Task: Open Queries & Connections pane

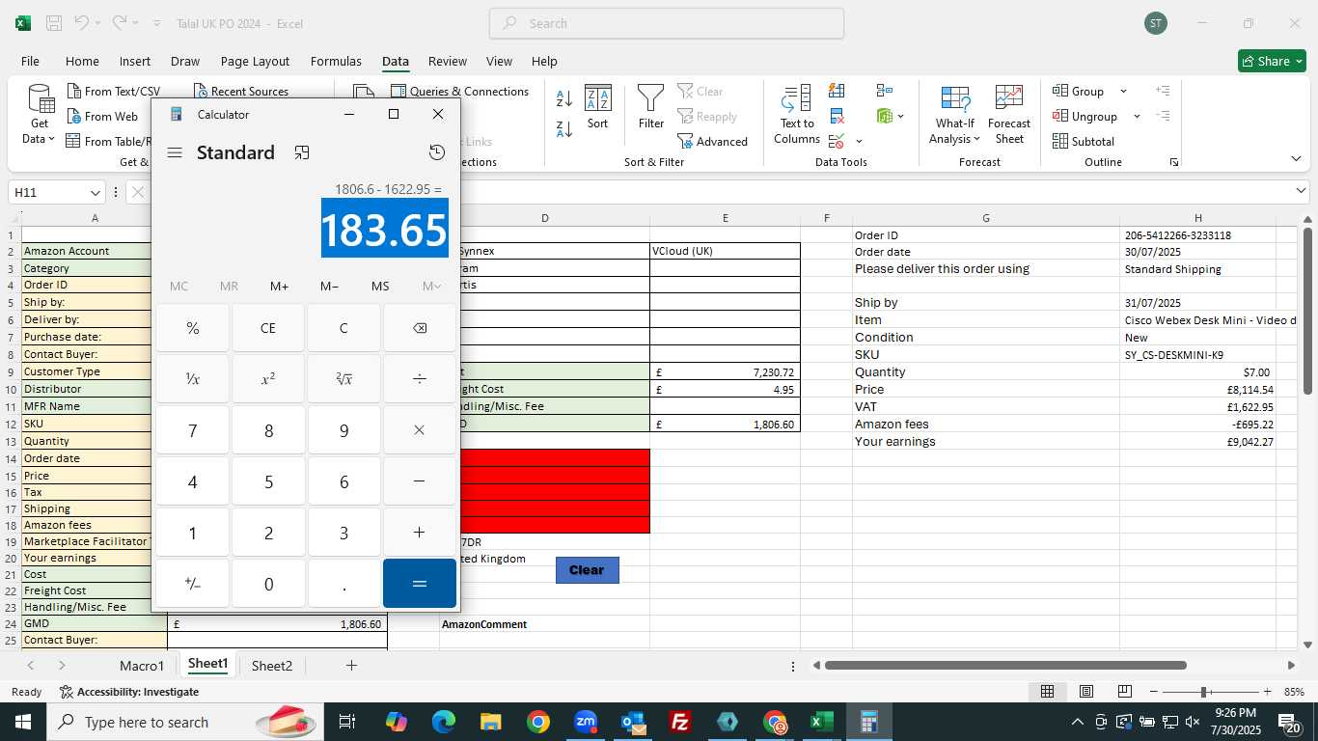Action: (460, 91)
